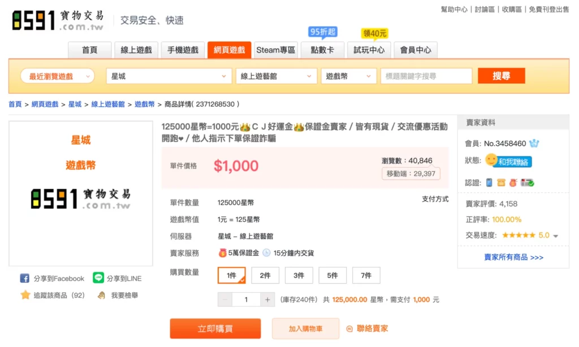Select the 2件 purchase quantity option

coord(265,275)
